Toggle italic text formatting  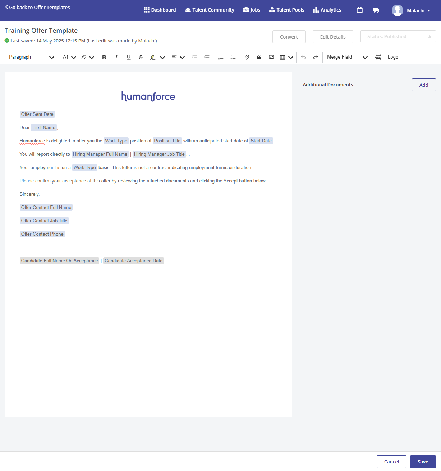click(116, 57)
